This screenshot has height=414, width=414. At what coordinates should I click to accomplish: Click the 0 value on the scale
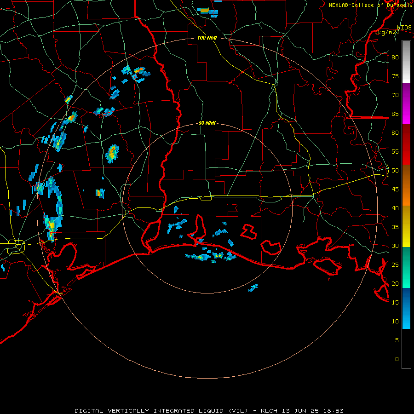click(397, 359)
